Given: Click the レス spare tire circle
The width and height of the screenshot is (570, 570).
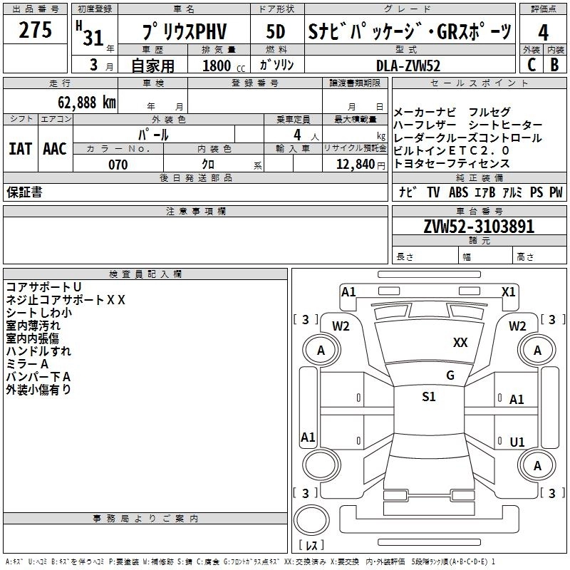Looking at the screenshot, I should 311,520.
